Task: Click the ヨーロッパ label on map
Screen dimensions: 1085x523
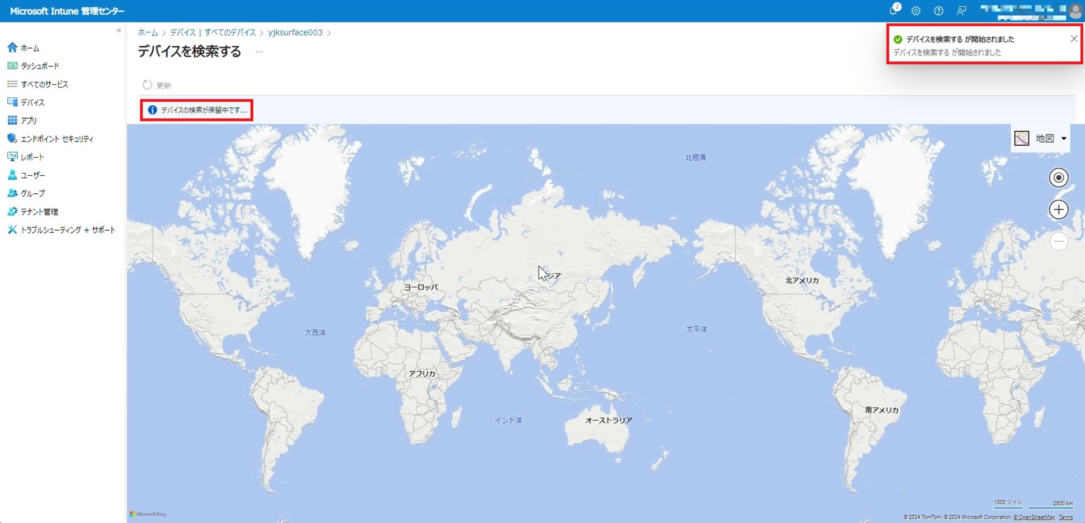Action: [x=421, y=287]
